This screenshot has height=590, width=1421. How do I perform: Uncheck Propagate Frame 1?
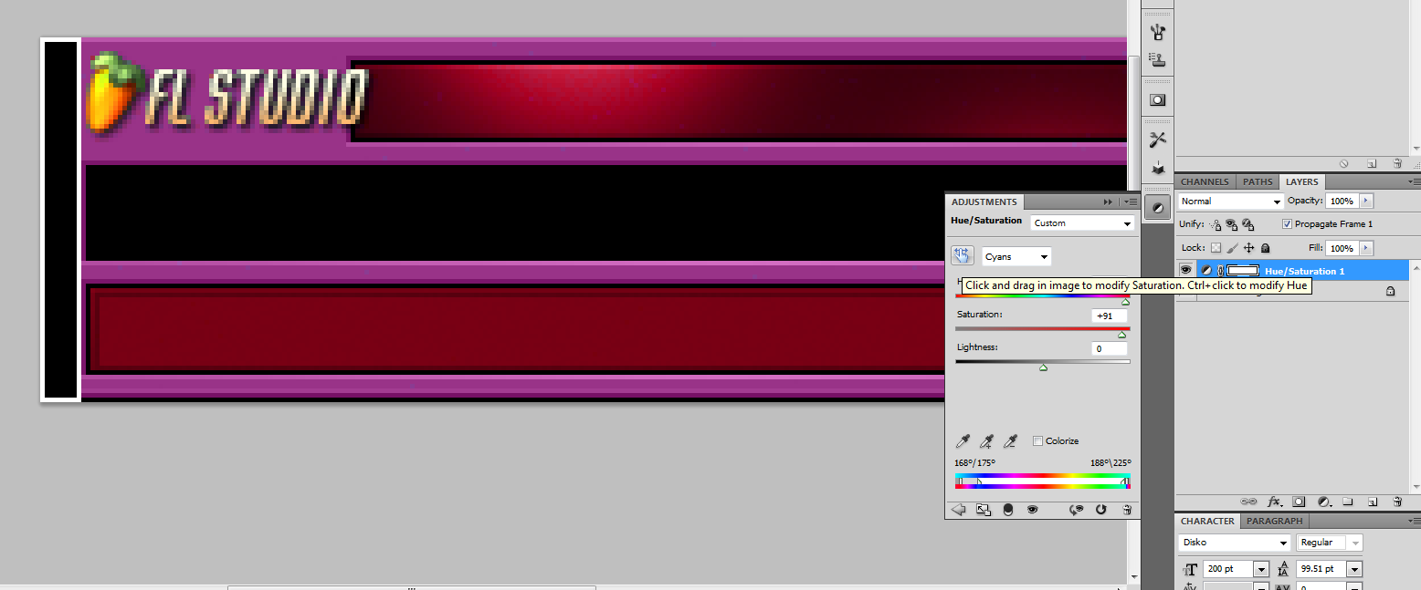(1287, 224)
